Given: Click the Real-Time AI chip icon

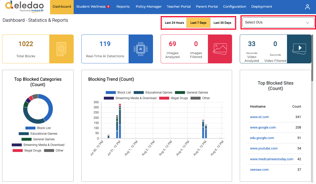Looking at the screenshot, I should click(x=141, y=49).
